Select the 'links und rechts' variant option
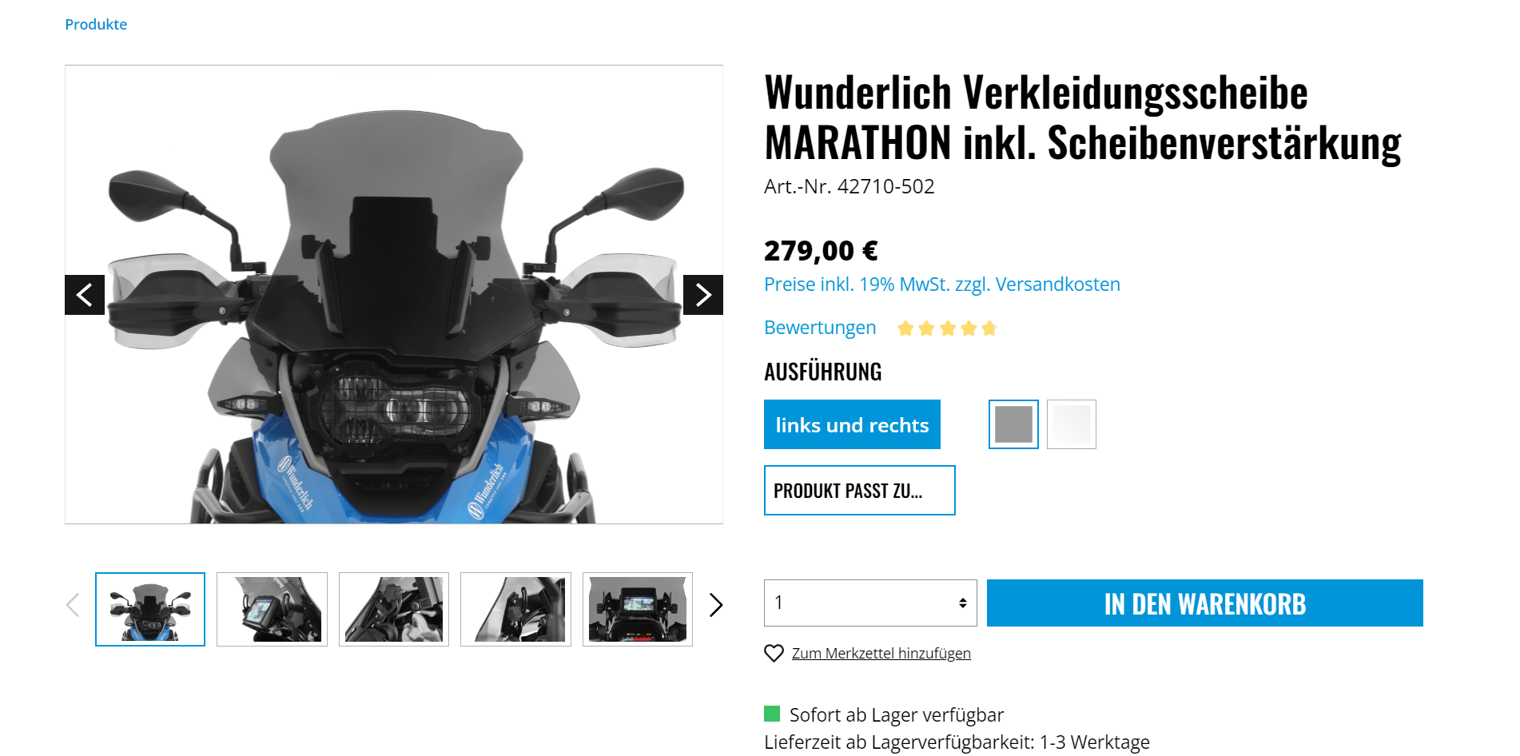The image size is (1520, 756). 852,424
